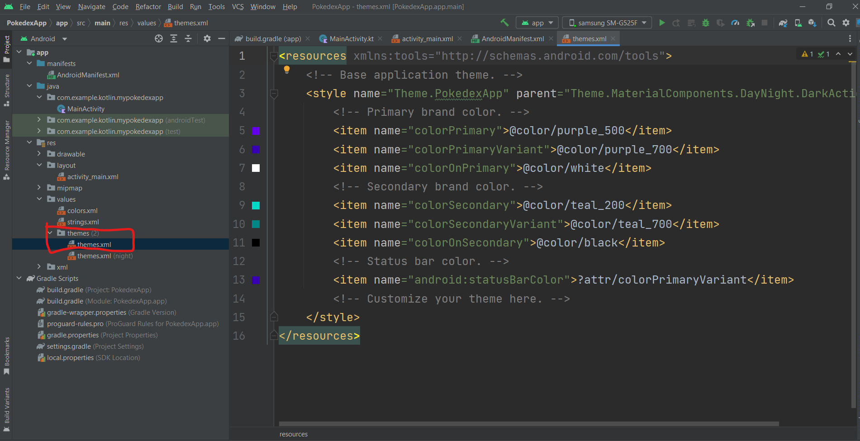This screenshot has height=441, width=860.
Task: Click the lightbulb quick-fix on line 2
Action: click(286, 69)
